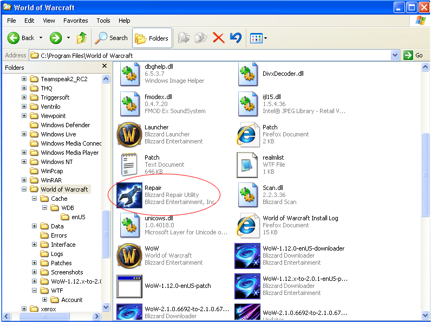The width and height of the screenshot is (431, 322).
Task: Open the Edit menu
Action: click(29, 21)
